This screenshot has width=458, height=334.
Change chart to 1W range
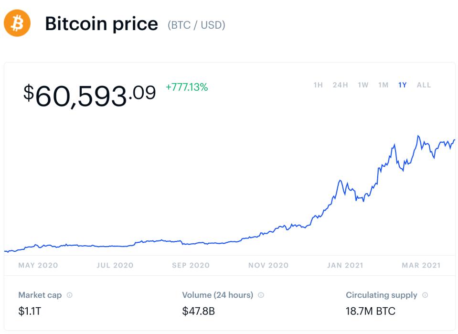tap(363, 85)
